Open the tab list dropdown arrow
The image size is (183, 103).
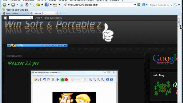(64, 13)
